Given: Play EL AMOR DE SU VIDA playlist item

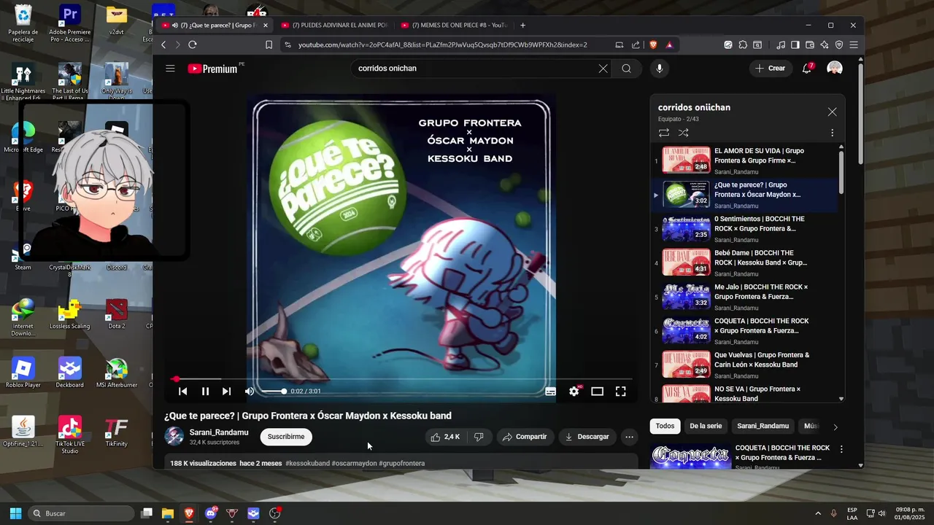Looking at the screenshot, I should (x=744, y=160).
